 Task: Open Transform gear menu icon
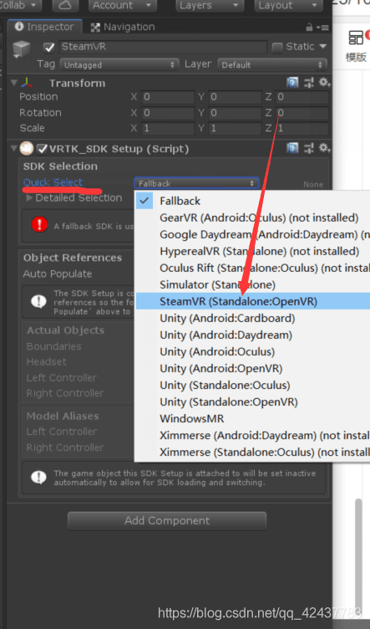323,83
